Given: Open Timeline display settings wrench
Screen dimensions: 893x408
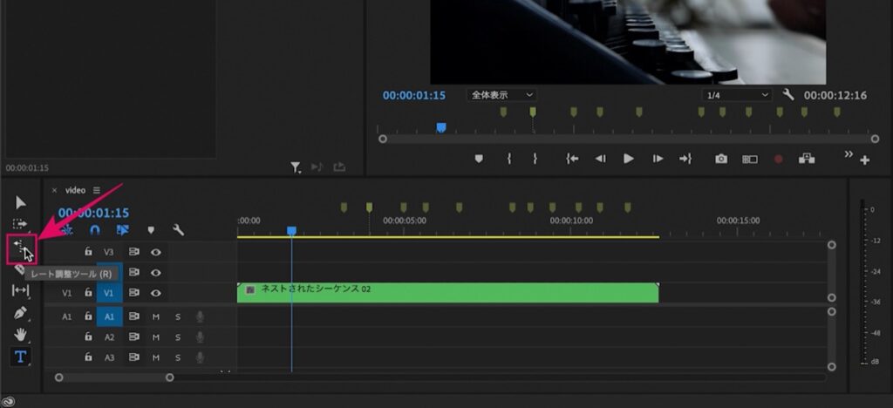Looking at the screenshot, I should 178,230.
